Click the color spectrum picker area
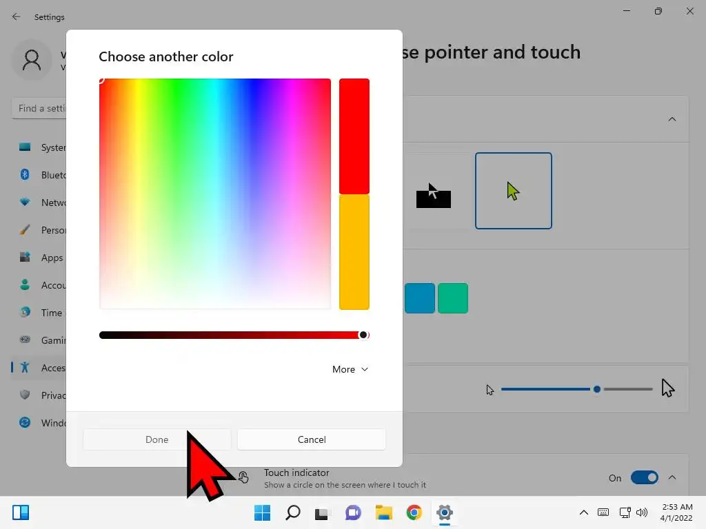706x529 pixels. pyautogui.click(x=215, y=194)
